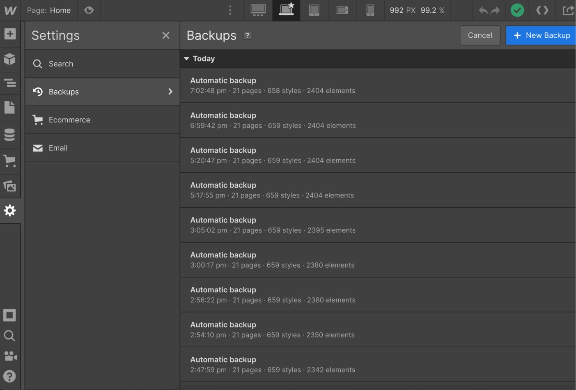Collapse the Today backups group

click(x=187, y=58)
